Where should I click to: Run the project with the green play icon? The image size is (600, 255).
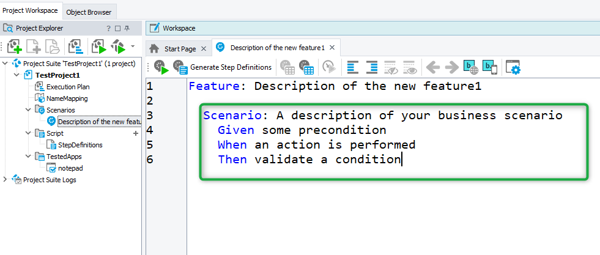(x=98, y=46)
